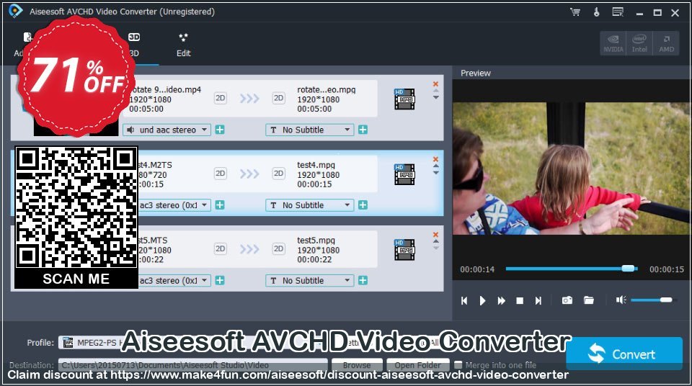This screenshot has height=386, width=692.
Task: Toggle source 2D mode for rotate video
Action: pyautogui.click(x=221, y=98)
